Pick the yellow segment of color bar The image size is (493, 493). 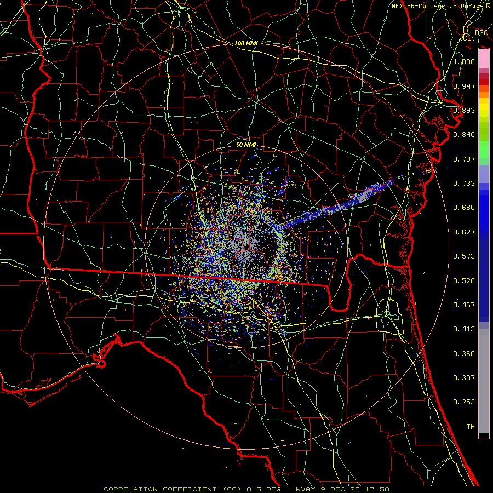pos(484,107)
